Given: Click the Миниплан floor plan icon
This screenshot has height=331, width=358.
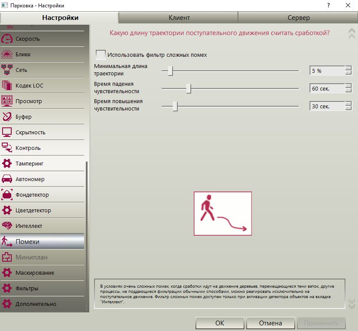Looking at the screenshot, I should (7, 257).
